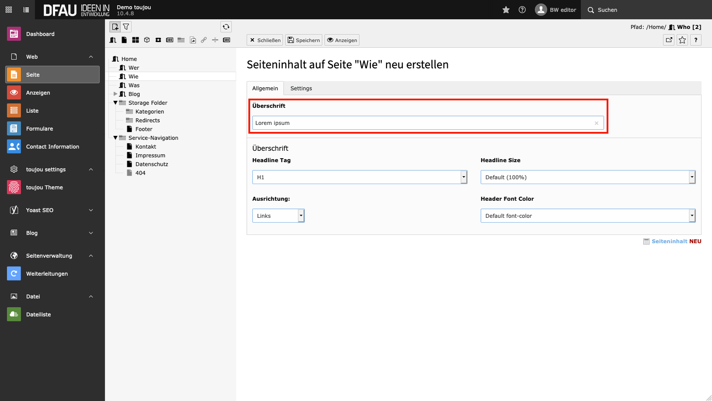Expand the Blog page tree node
Image resolution: width=712 pixels, height=401 pixels.
(116, 94)
